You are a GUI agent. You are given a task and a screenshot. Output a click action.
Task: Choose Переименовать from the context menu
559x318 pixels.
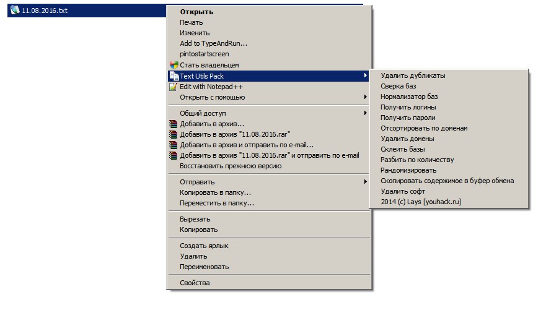(204, 267)
